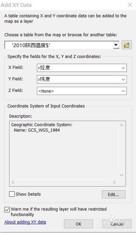The height and width of the screenshot is (233, 136).
Task: Close the Add XY Data dialog
Action: point(130,5)
